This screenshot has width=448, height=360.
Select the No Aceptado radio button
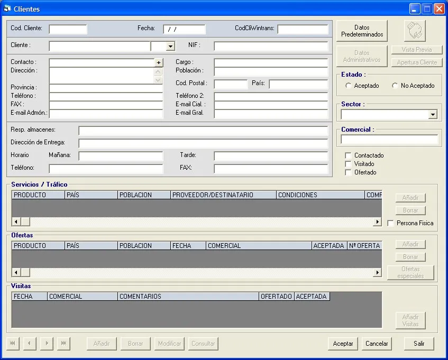(x=395, y=85)
